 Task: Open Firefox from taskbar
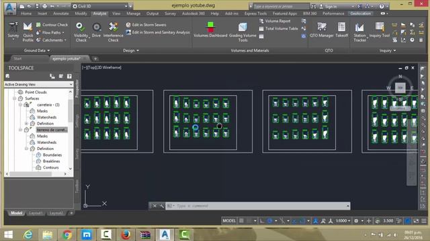[126, 234]
